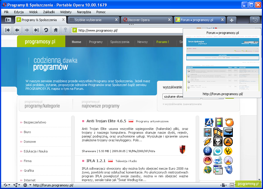263x189 pixels.
Task: Close the Forum programosy.pl tab
Action: tap(222, 20)
